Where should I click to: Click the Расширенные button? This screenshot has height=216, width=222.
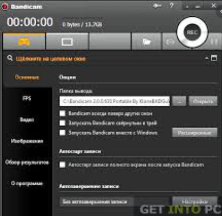coord(194,133)
